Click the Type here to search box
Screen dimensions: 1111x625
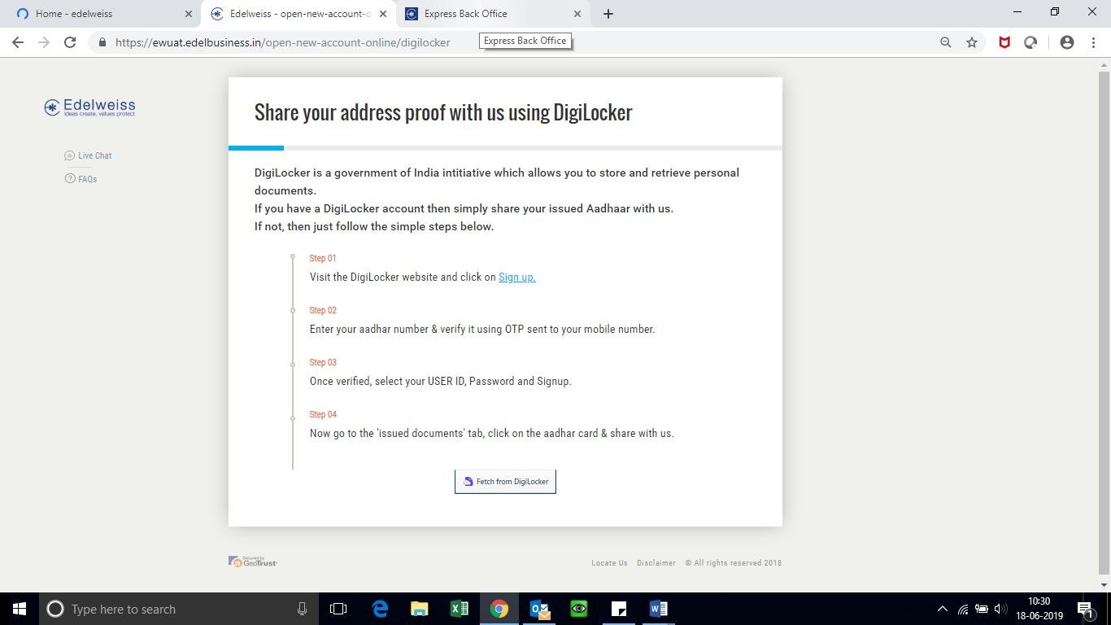179,609
